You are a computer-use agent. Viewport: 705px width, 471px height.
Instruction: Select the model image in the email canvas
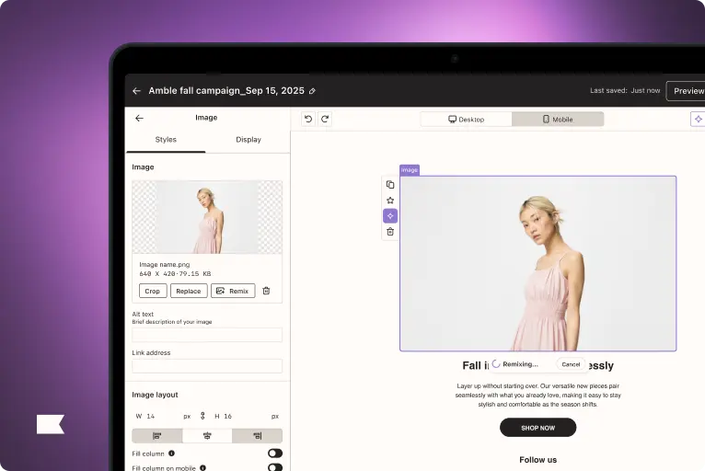[x=537, y=263]
